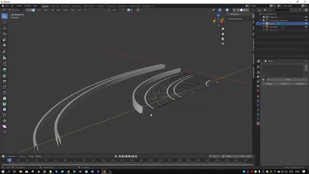Open browse material dropdown beside New

(264, 80)
